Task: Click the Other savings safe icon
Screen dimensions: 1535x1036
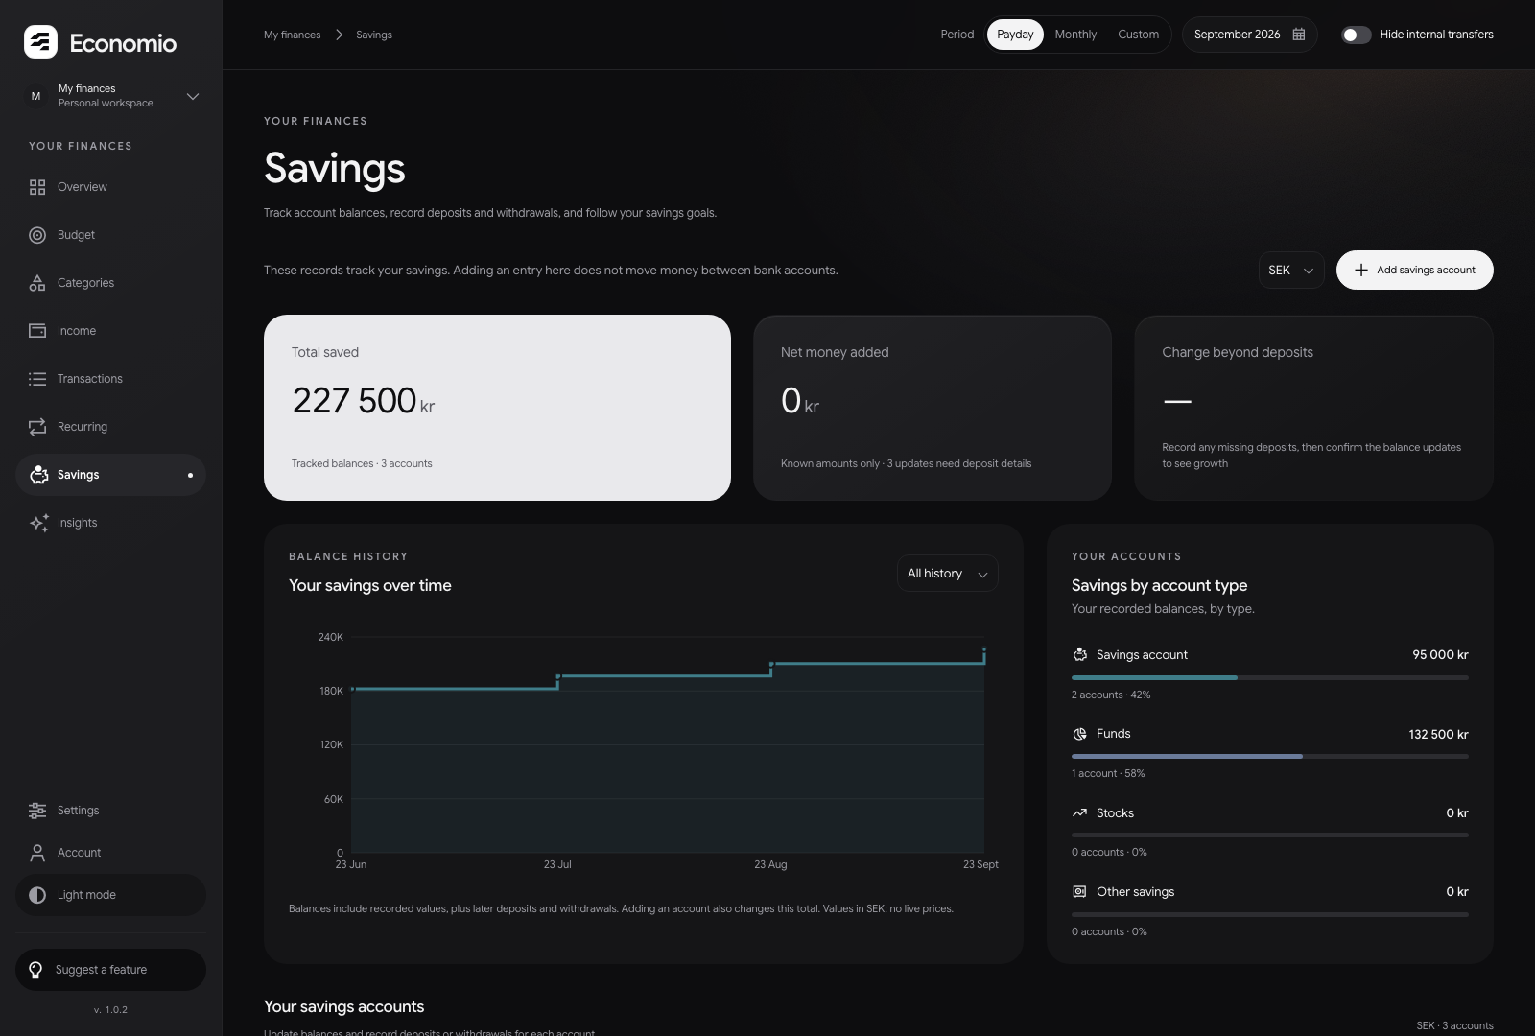Action: coord(1079,891)
